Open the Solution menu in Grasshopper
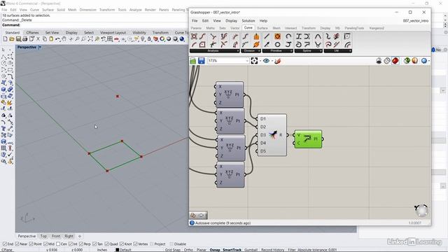 248,21
